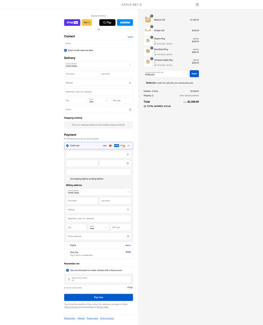
Task: Select the Shop Pay payment option
Action: (x=67, y=252)
